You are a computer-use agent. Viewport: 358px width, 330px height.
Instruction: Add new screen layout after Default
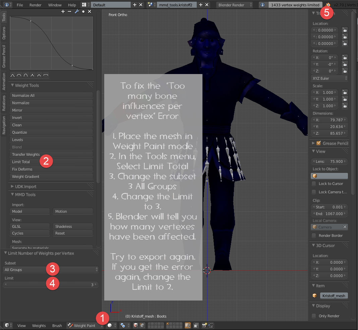click(x=135, y=5)
